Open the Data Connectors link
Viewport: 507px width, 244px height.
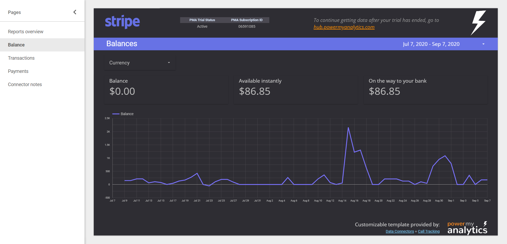click(400, 231)
